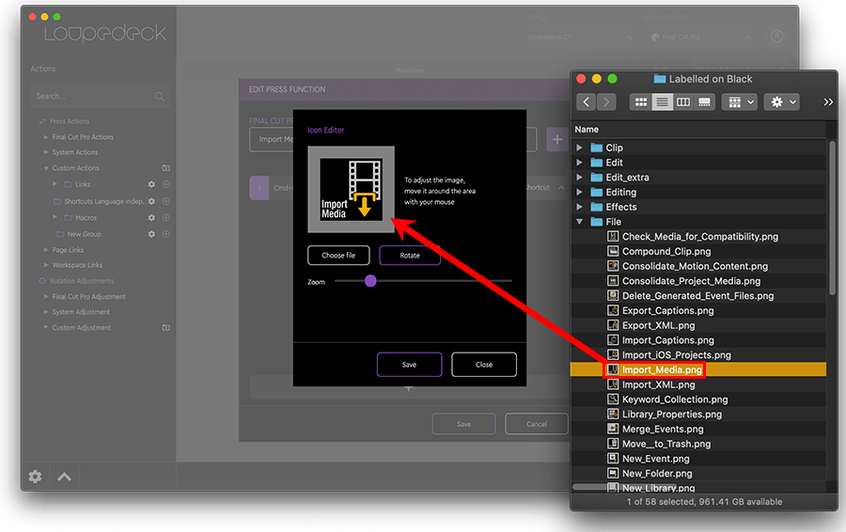This screenshot has height=532, width=846.
Task: Switch Finder to list view
Action: pos(662,102)
